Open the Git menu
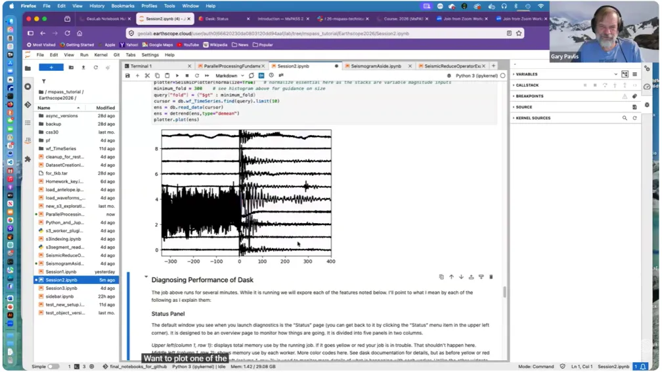Screen dimensions: 662x372 [x=116, y=55]
